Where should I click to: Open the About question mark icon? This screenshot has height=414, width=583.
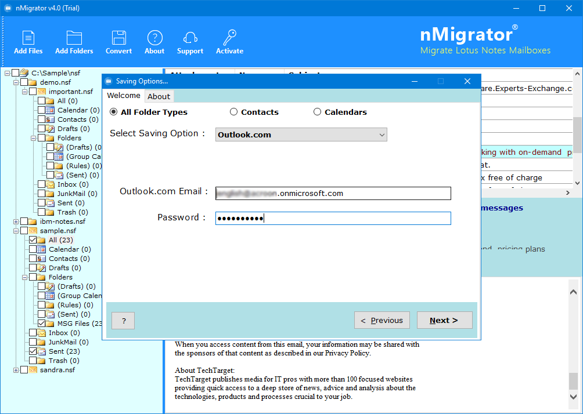(154, 38)
